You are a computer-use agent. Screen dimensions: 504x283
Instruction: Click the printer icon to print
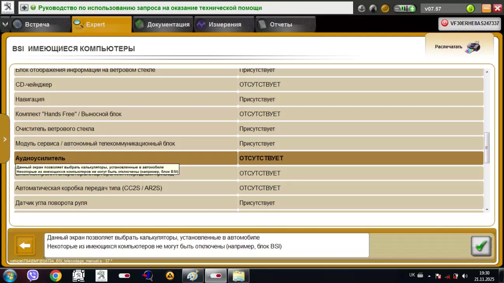pos(473,47)
